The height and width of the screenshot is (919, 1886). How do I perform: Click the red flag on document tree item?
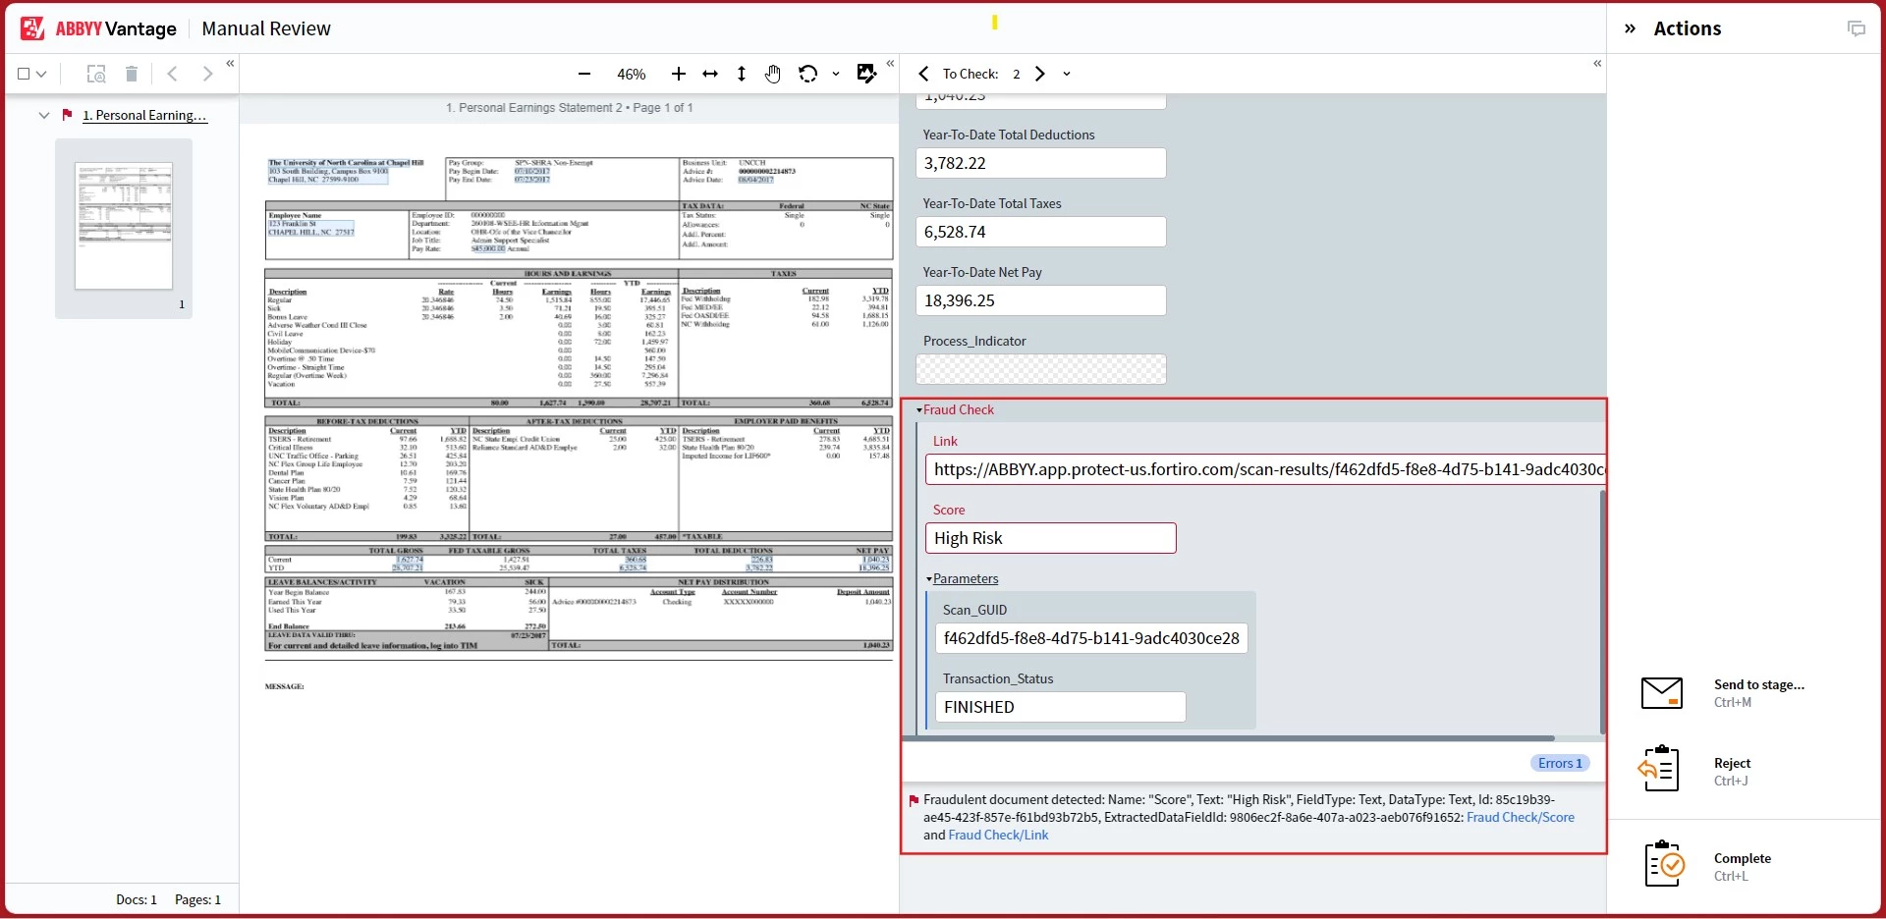pyautogui.click(x=67, y=115)
